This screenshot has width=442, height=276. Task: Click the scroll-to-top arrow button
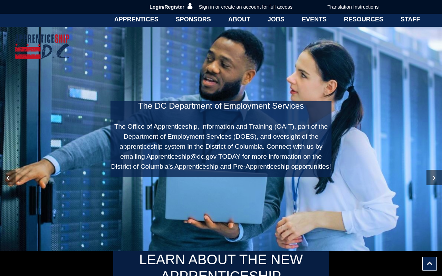430,264
